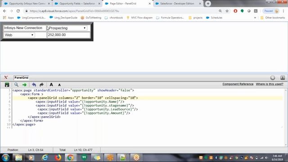Click the green Go to line arrow
Screen dimensions: 288x162
(24, 85)
